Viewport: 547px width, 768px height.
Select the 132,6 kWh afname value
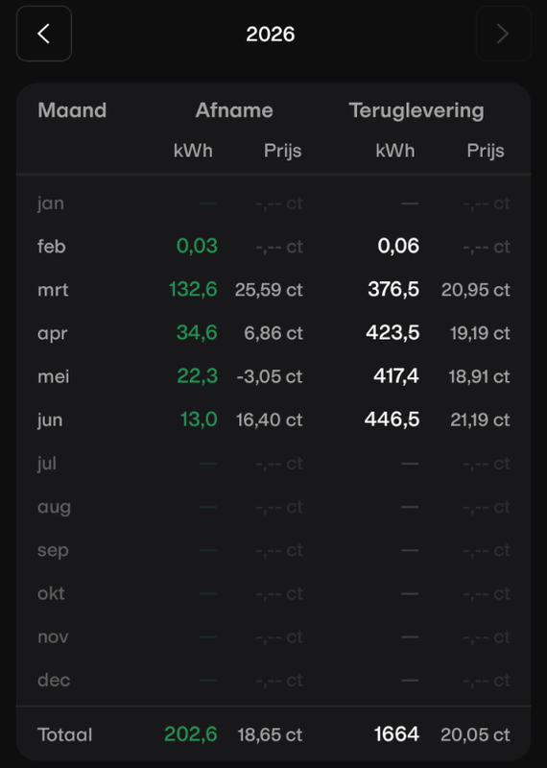(x=193, y=290)
